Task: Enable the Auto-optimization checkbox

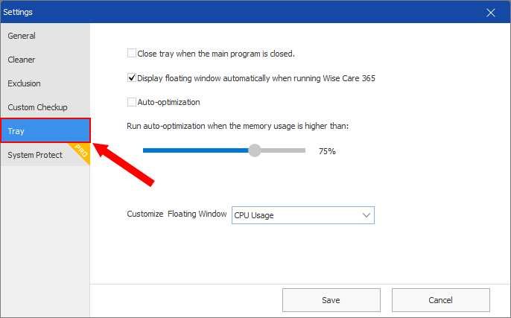Action: coord(132,102)
